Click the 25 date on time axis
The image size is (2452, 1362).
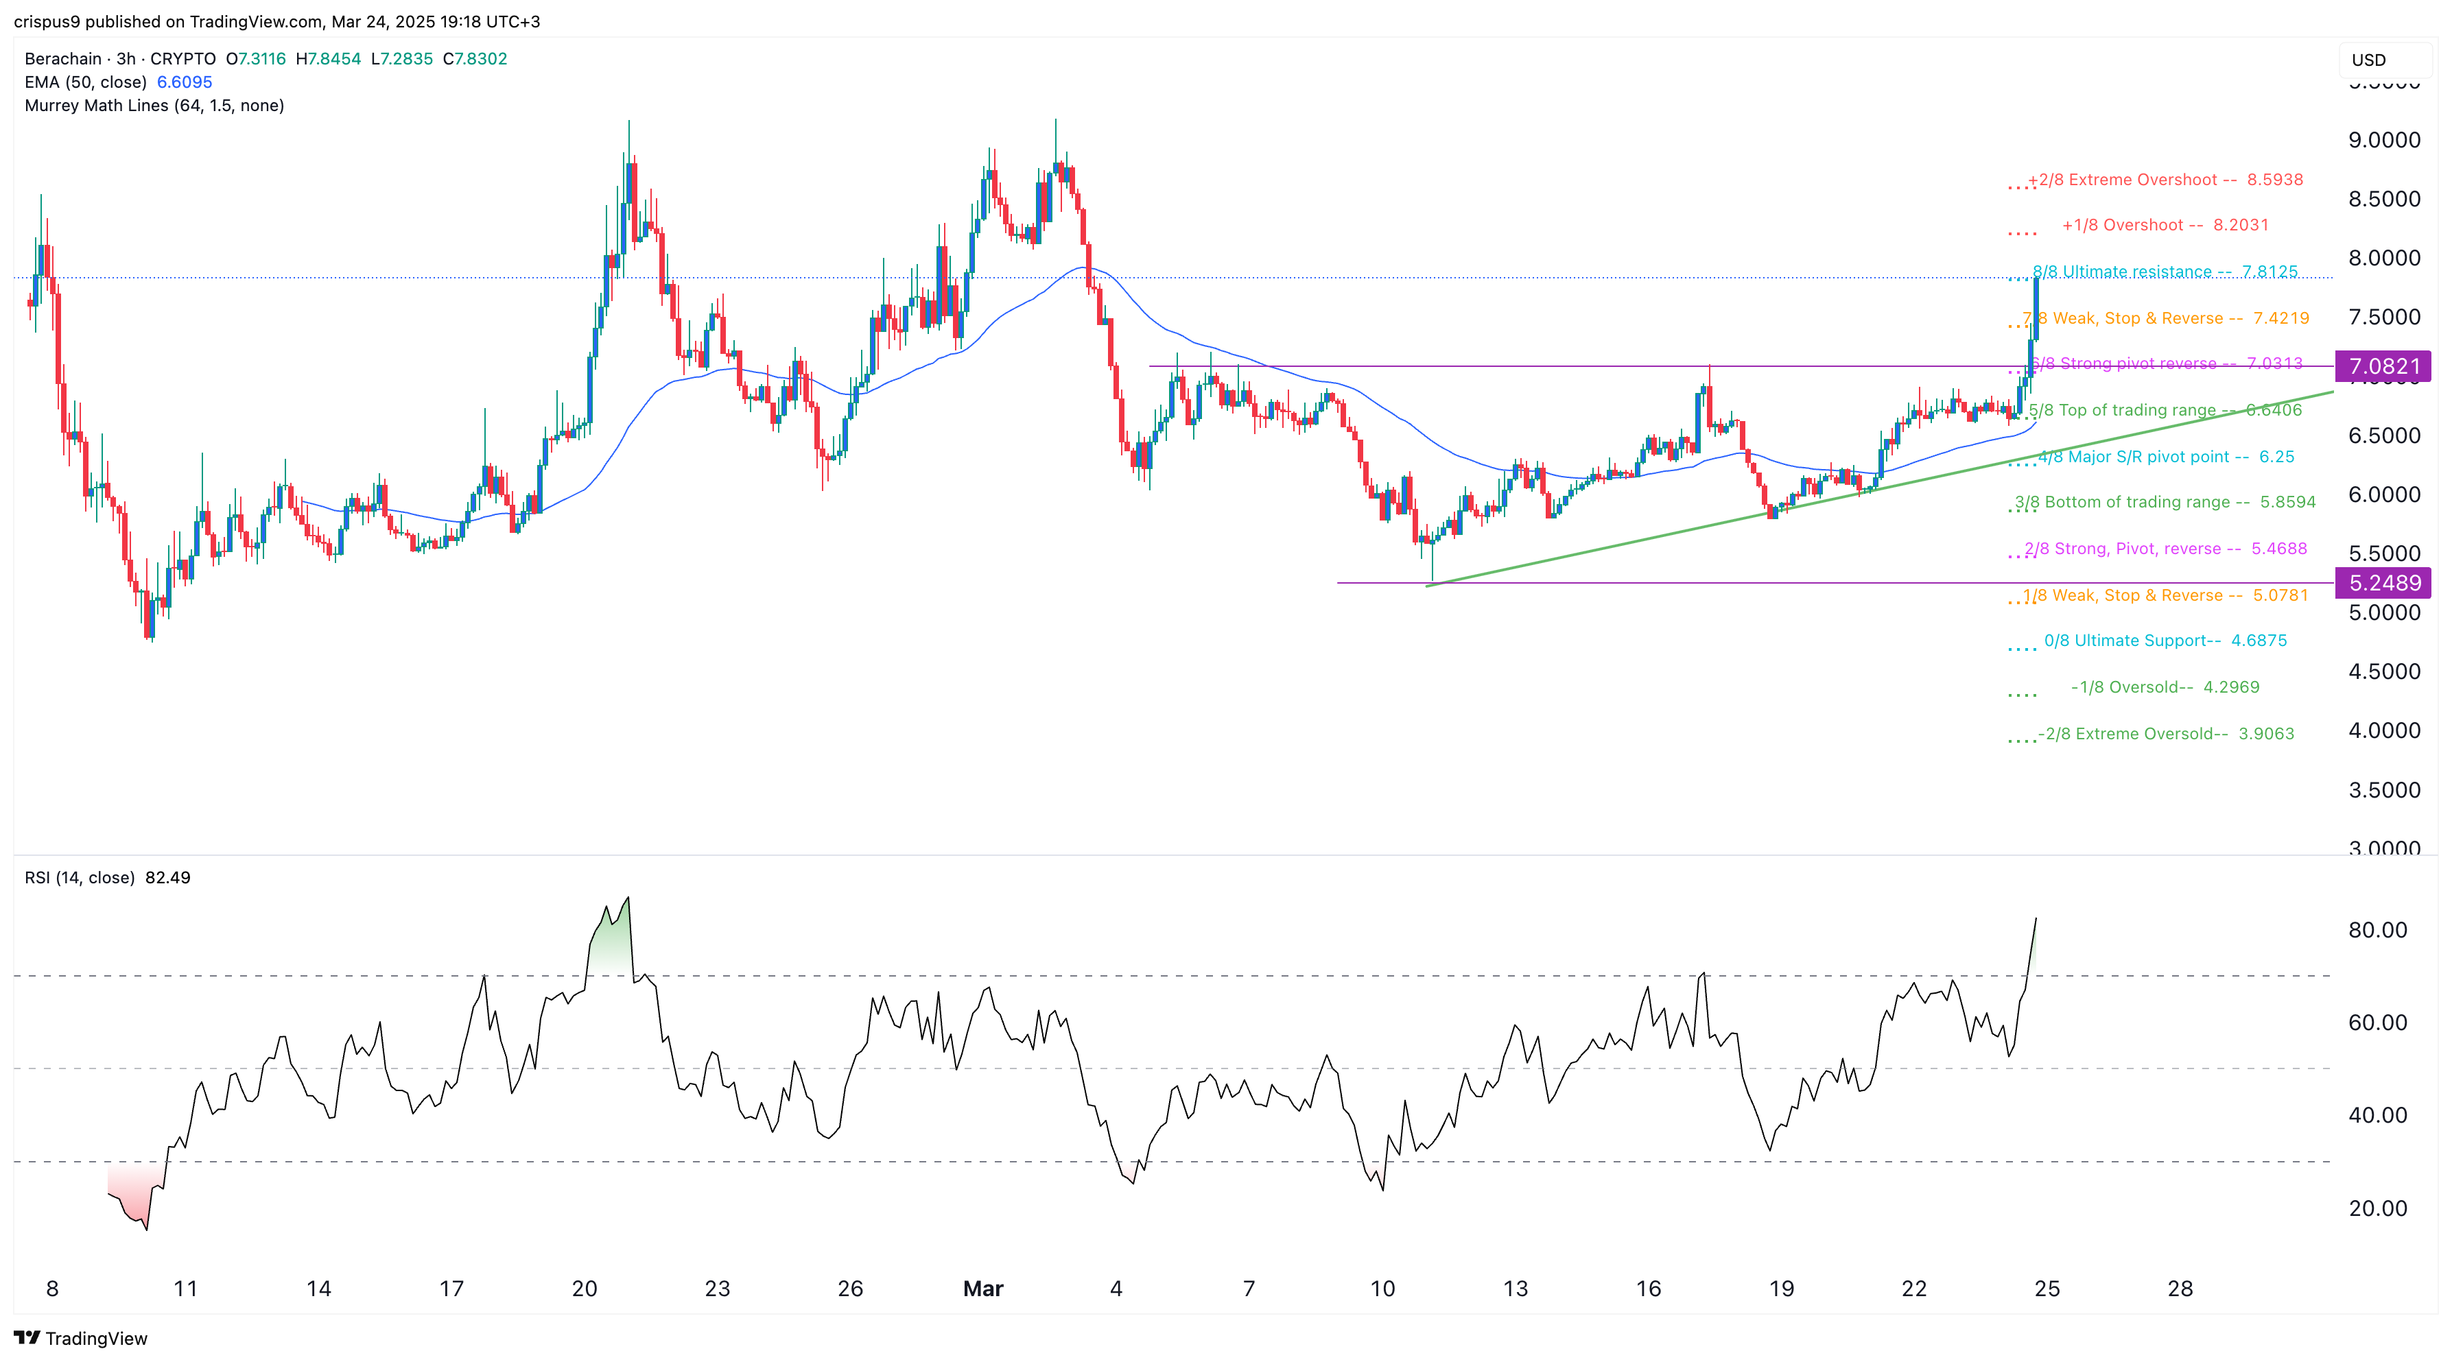tap(2047, 1289)
